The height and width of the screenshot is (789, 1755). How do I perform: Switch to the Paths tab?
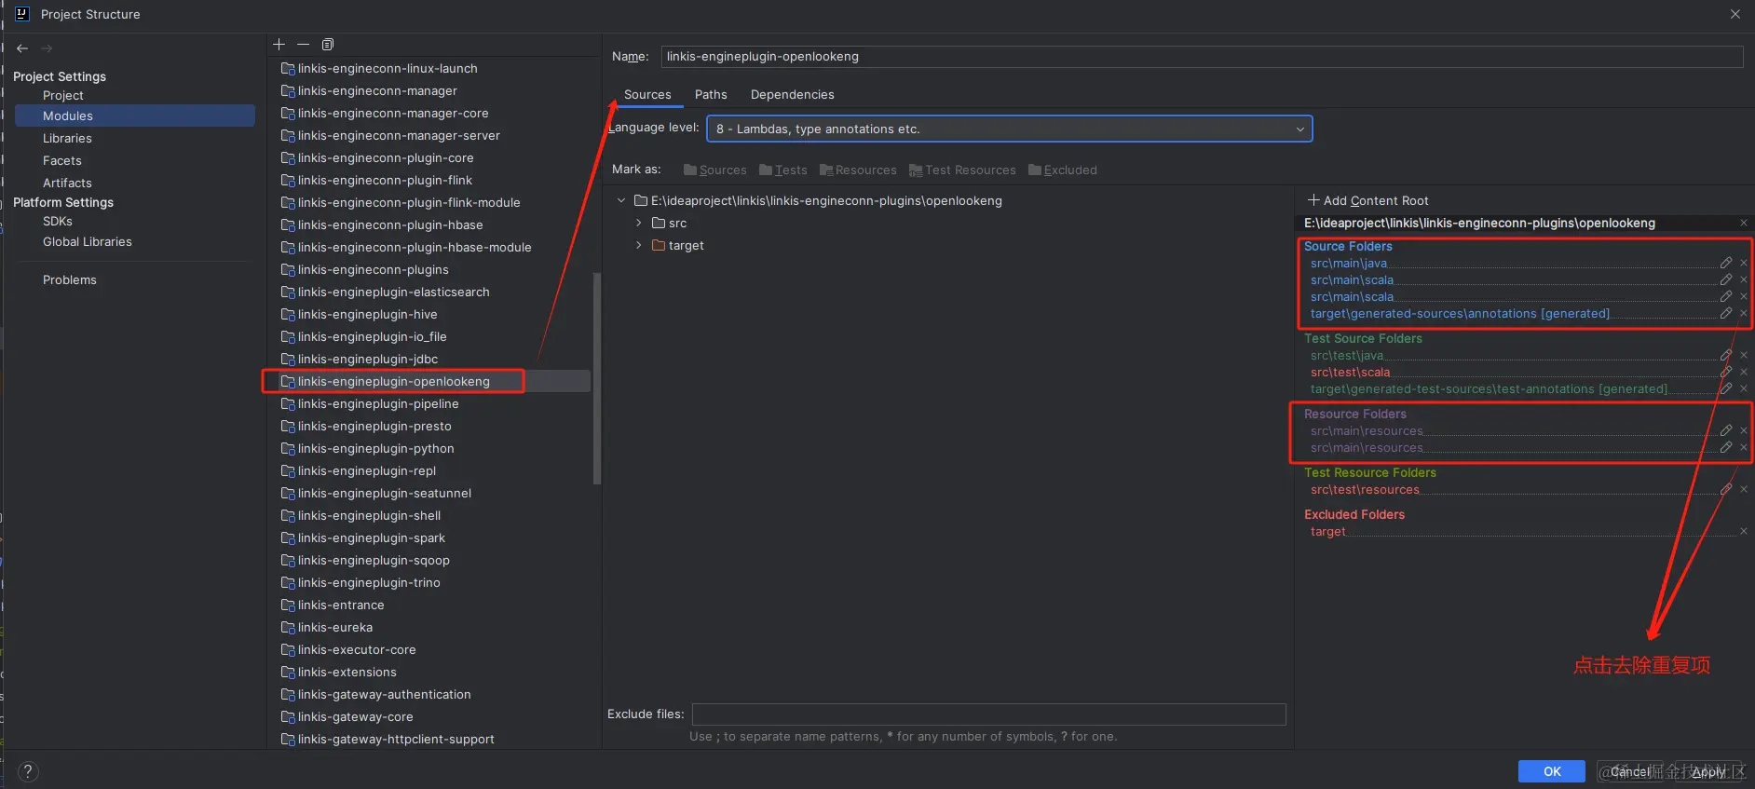(711, 95)
